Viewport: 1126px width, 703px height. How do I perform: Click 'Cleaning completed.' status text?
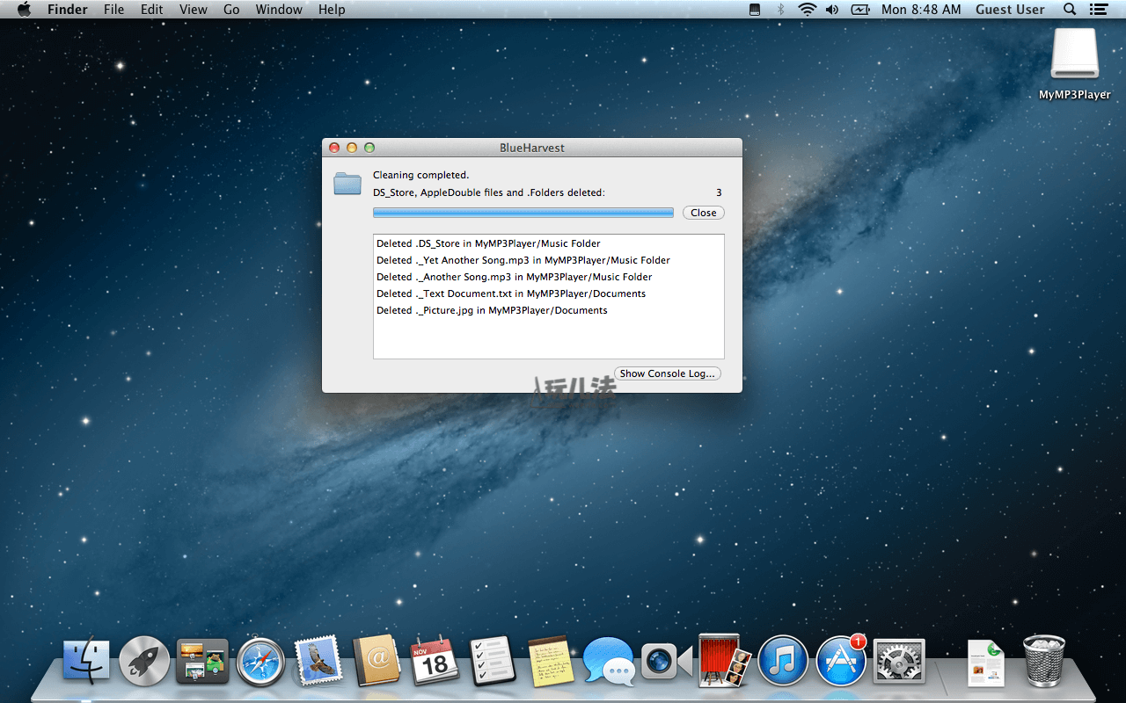click(420, 175)
